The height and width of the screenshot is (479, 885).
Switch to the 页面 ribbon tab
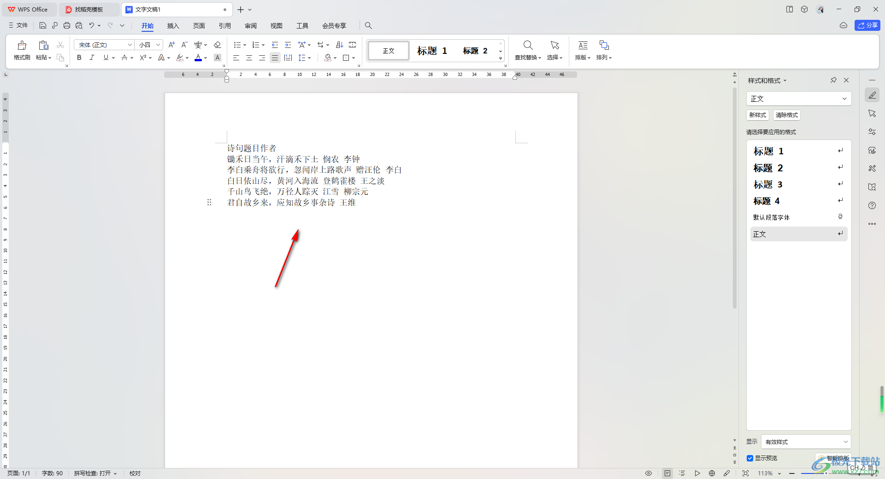coord(199,25)
